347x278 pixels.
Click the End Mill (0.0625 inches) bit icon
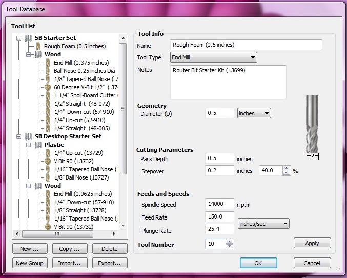click(x=48, y=194)
